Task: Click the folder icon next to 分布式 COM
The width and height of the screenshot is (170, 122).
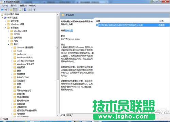Action: [15, 77]
